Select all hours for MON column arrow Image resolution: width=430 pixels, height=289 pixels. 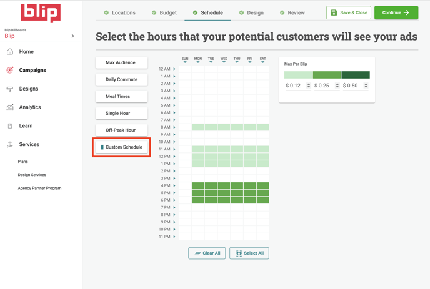click(x=198, y=62)
